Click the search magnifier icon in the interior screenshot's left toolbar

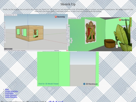click(x=69, y=25)
